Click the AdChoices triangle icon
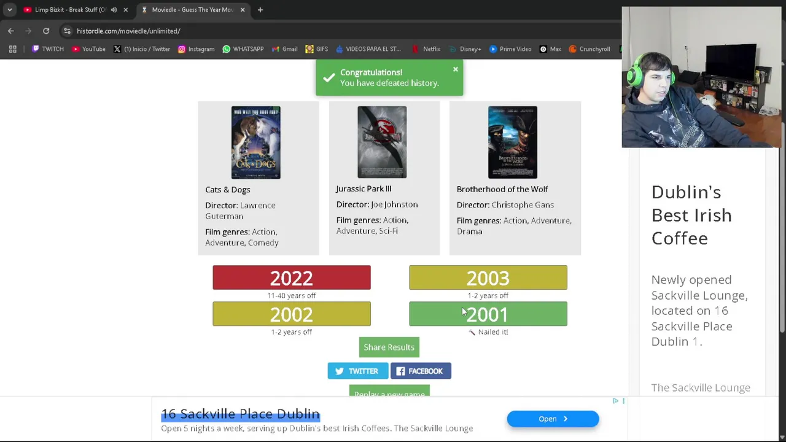Screen dimensions: 786x442 [x=615, y=401]
